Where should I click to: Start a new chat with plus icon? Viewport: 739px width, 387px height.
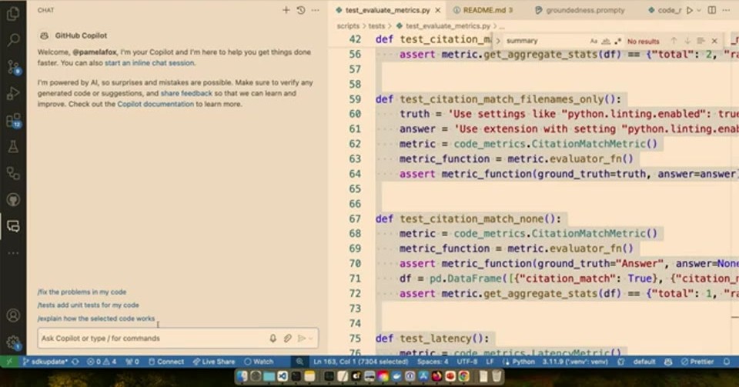286,10
